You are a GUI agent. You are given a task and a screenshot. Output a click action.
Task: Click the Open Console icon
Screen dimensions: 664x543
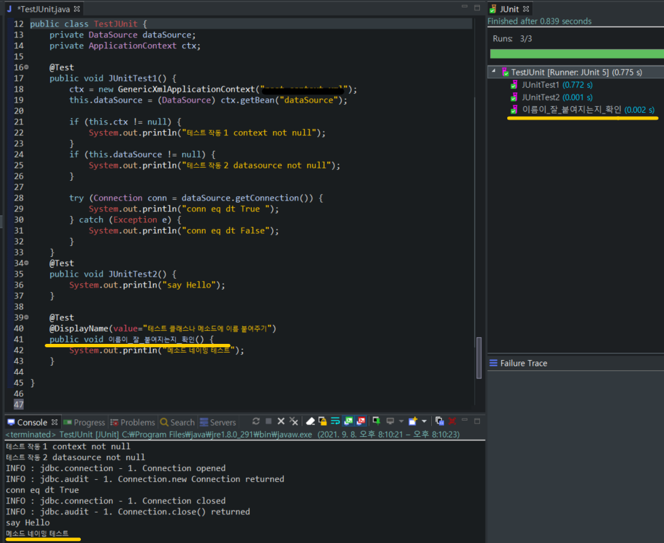(413, 421)
